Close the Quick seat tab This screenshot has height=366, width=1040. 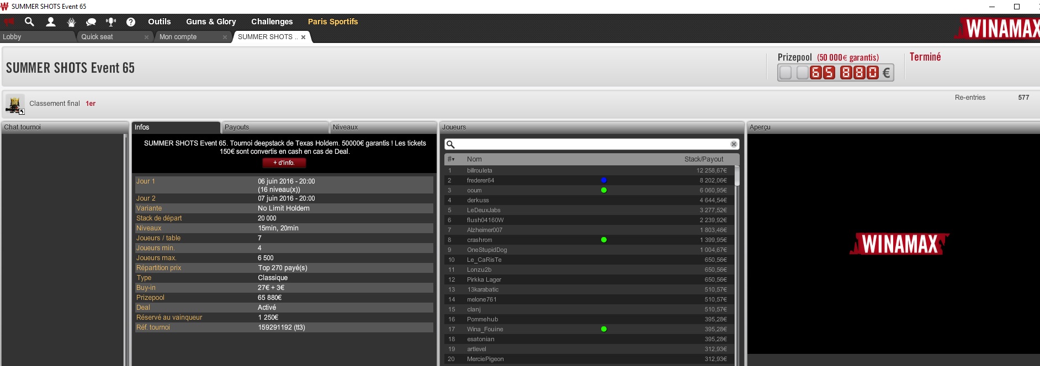coord(146,37)
